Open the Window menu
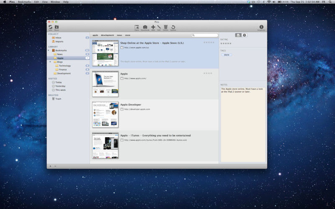This screenshot has height=209, width=335. (x=55, y=2)
